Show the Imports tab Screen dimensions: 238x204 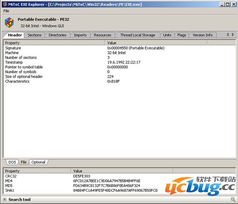80,35
